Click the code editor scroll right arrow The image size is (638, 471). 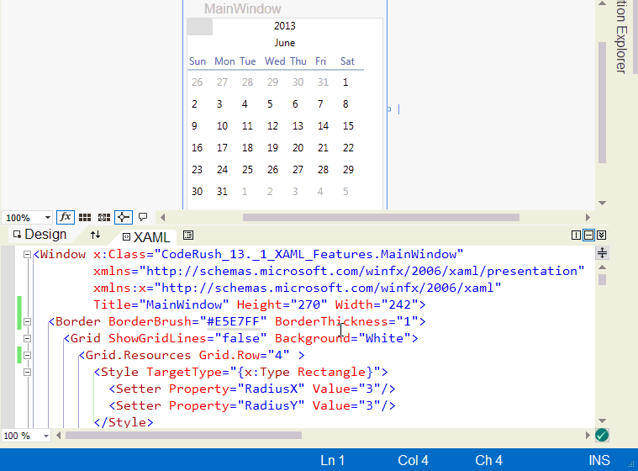tap(588, 435)
